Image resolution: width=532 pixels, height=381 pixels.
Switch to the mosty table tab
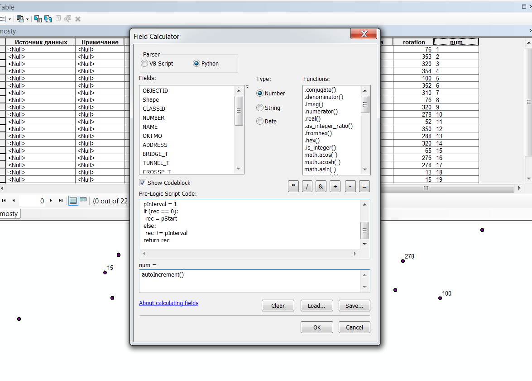click(x=10, y=214)
